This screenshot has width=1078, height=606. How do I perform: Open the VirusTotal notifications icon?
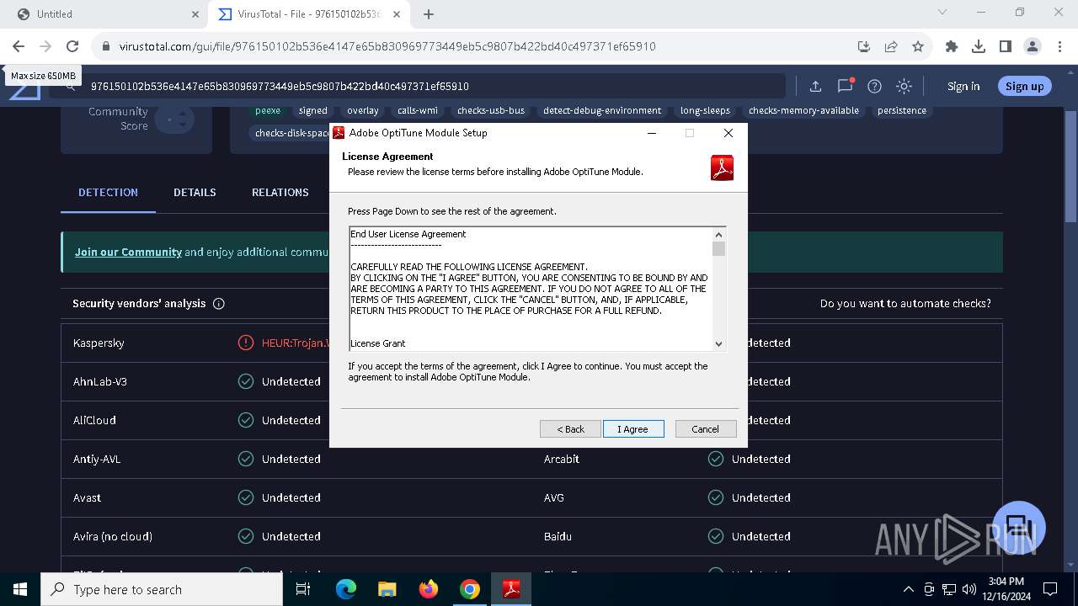coord(846,86)
